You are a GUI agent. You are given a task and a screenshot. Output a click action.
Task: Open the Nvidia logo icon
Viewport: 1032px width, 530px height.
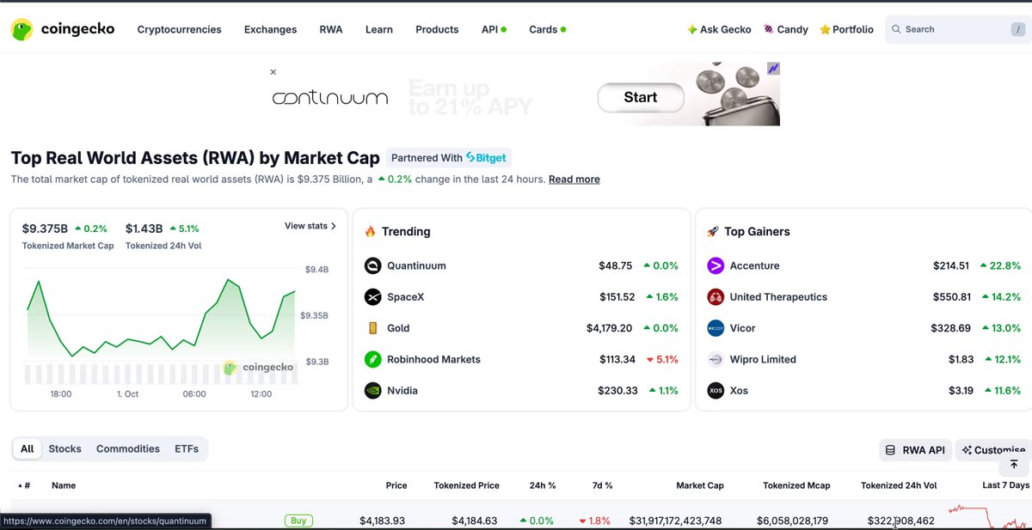(x=372, y=391)
